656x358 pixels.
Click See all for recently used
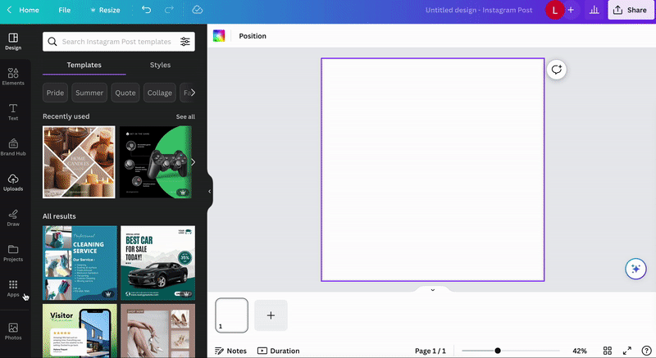pyautogui.click(x=185, y=116)
